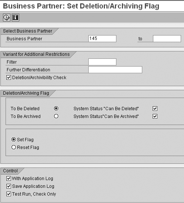Toggle System Status "Can Be Deleted" checkbox
Viewport: 184px width, 203px height.
(x=155, y=108)
